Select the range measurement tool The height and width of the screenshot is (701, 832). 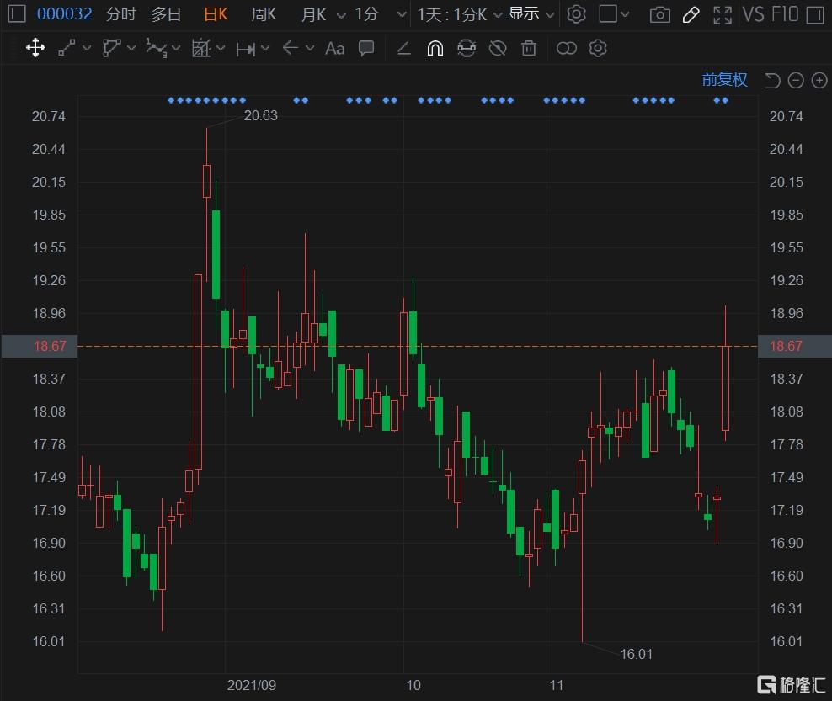tap(246, 49)
